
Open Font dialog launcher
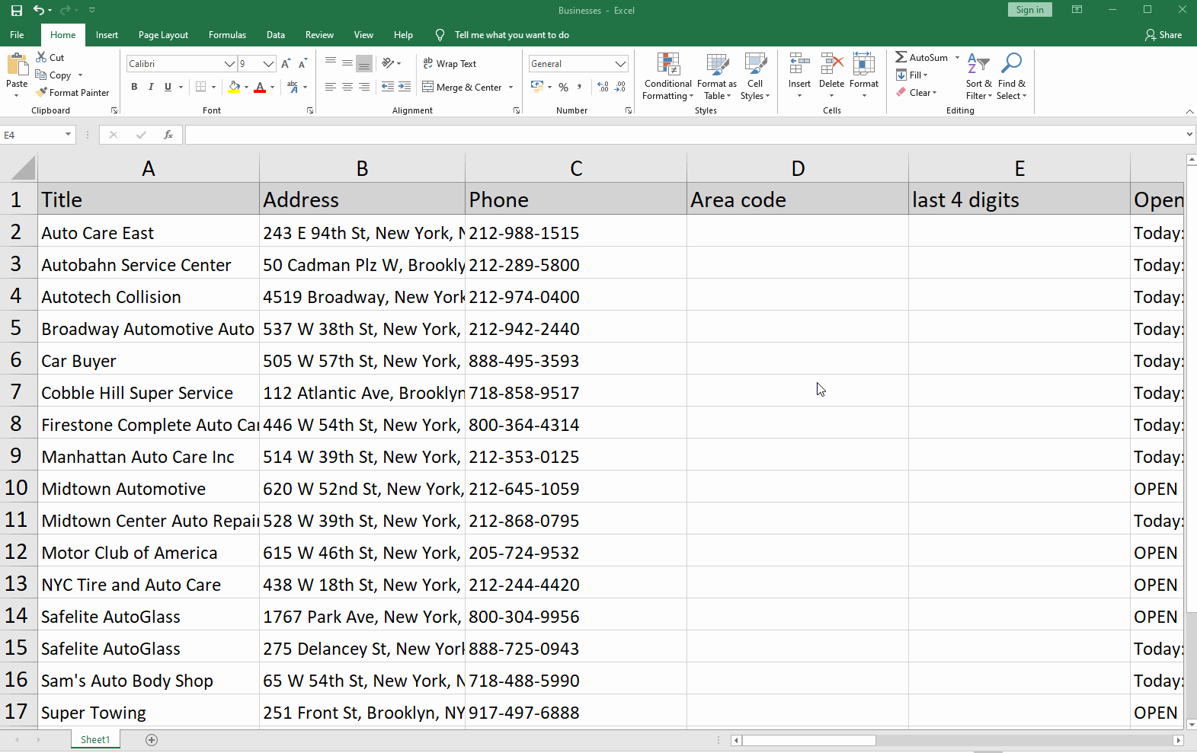[310, 111]
